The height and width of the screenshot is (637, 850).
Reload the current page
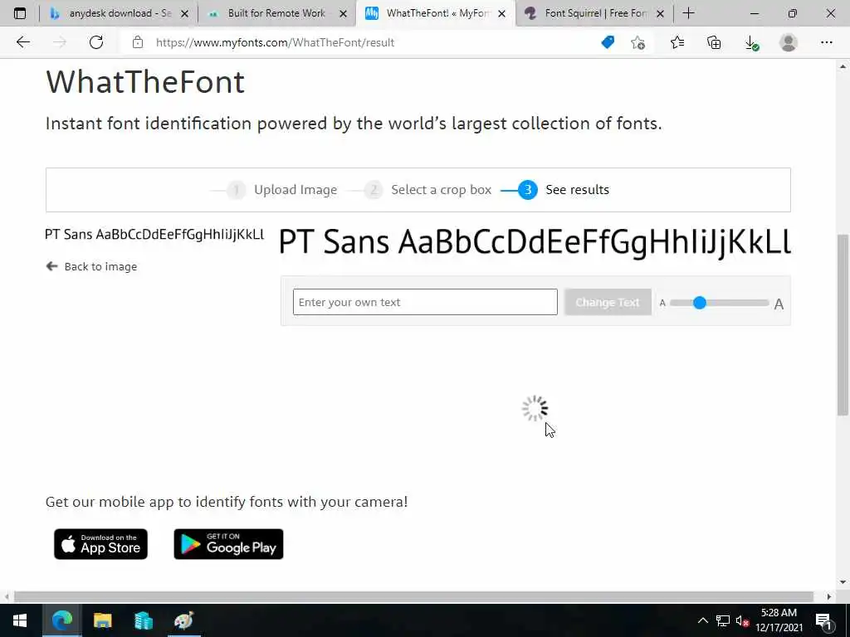96,42
